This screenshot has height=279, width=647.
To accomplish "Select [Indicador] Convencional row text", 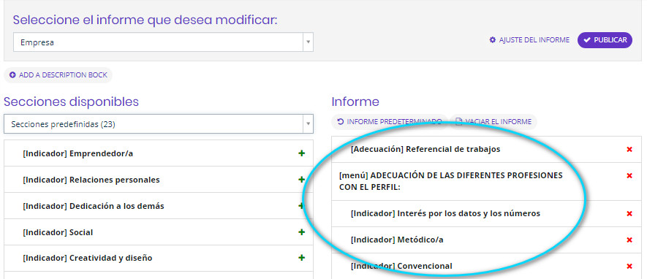I will (401, 267).
